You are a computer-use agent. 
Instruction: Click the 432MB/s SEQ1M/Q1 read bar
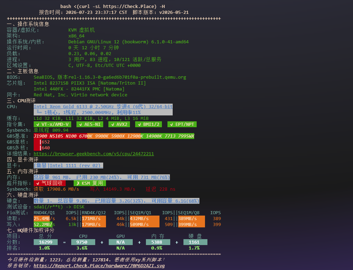pyautogui.click(x=145, y=219)
